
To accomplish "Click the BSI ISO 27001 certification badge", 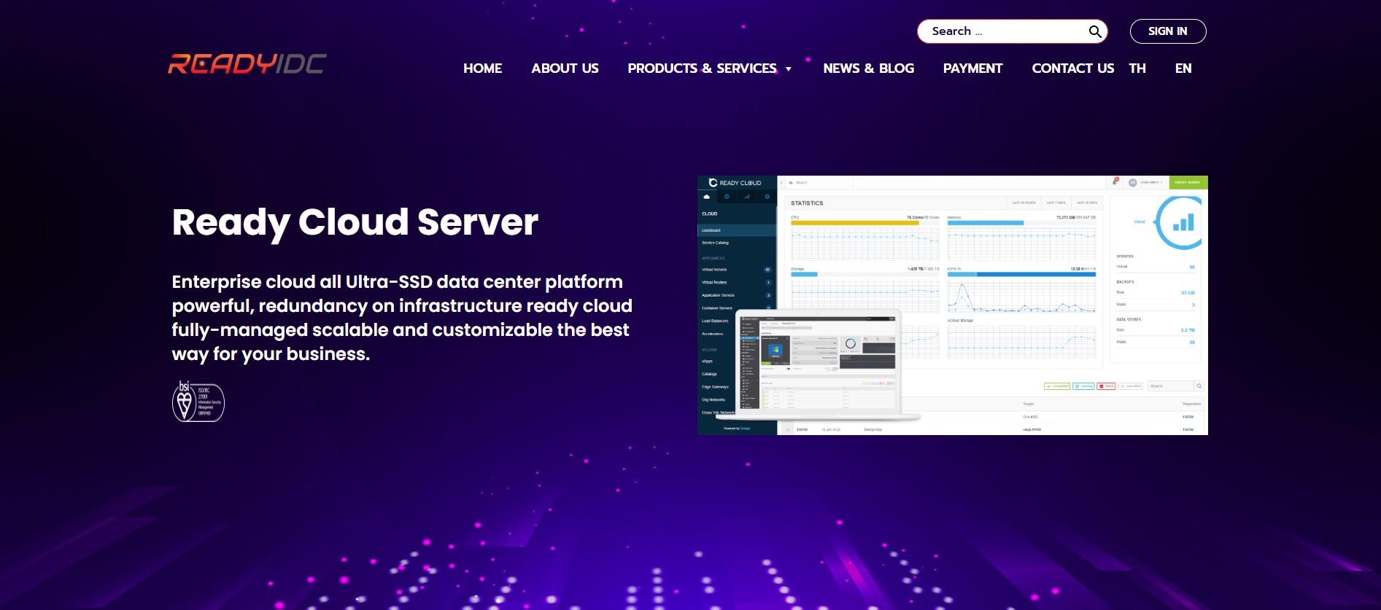I will (198, 402).
